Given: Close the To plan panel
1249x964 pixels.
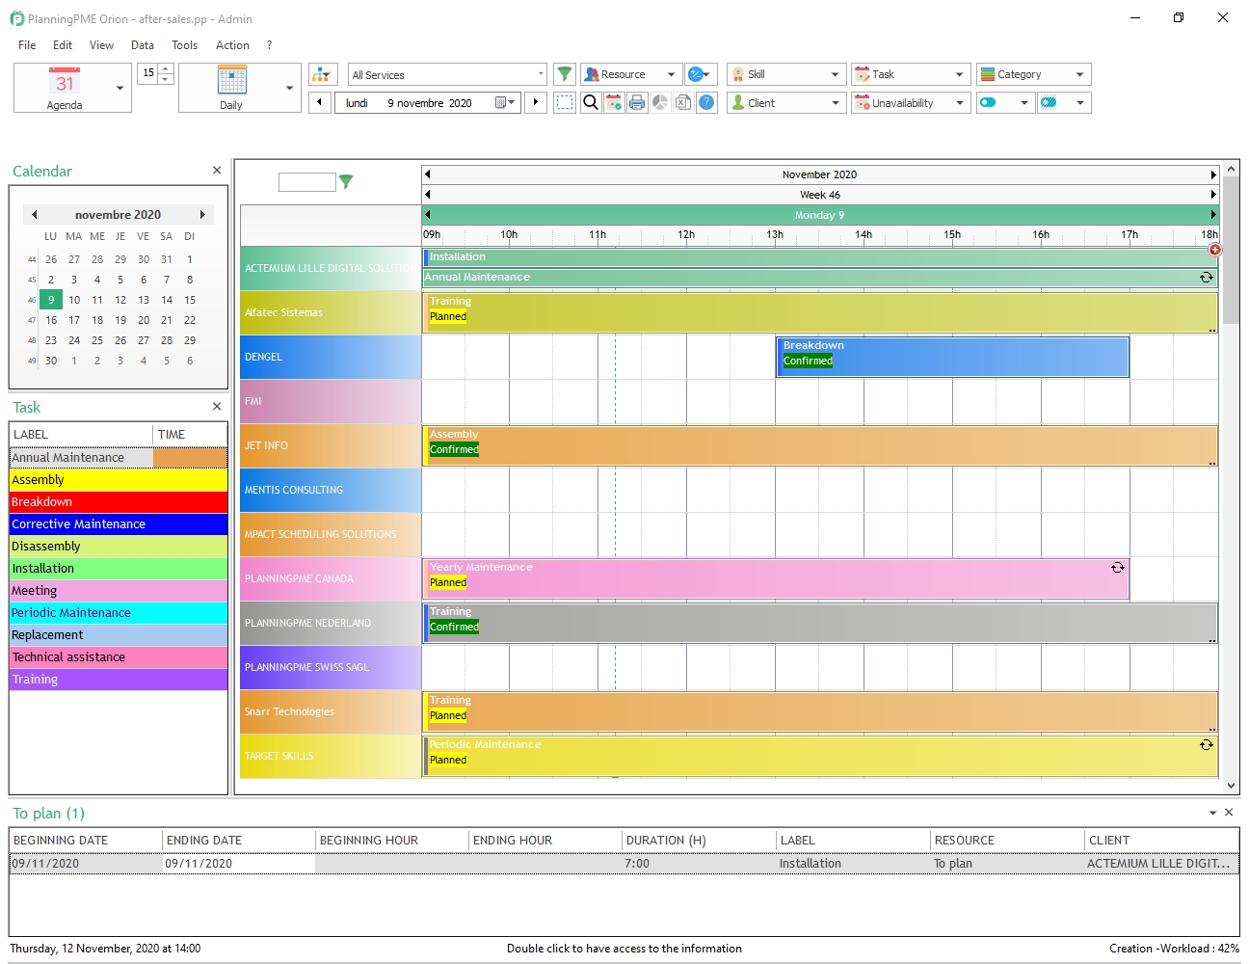Looking at the screenshot, I should [1229, 813].
